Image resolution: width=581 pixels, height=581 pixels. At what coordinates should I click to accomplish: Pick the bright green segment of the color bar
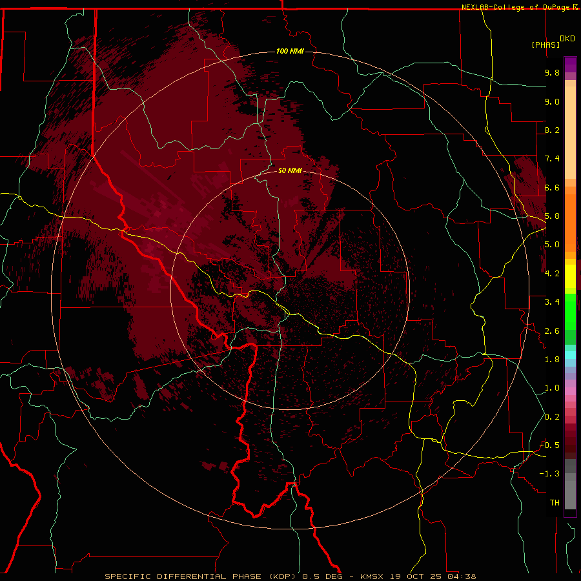(570, 311)
